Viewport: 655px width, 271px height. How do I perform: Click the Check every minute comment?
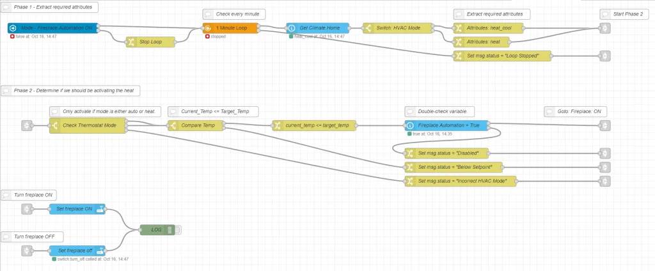234,14
